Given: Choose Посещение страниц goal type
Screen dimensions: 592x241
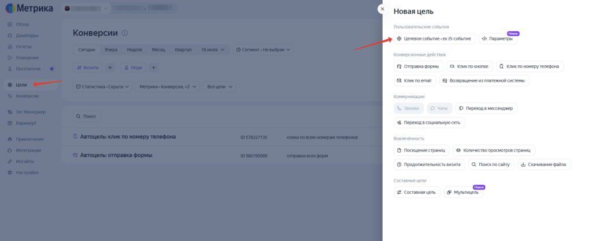Looking at the screenshot, I should 421,150.
